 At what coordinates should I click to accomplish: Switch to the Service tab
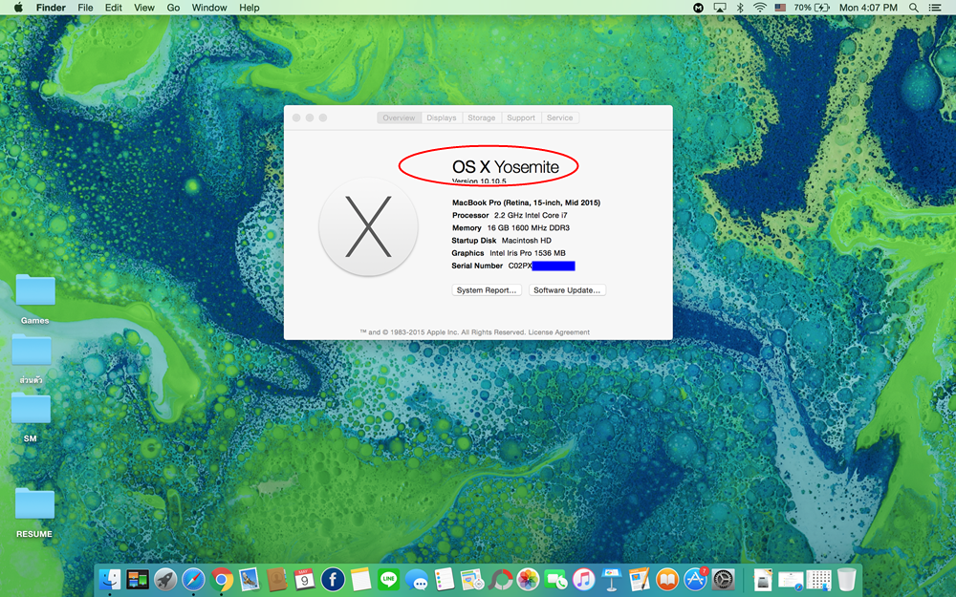tap(559, 117)
